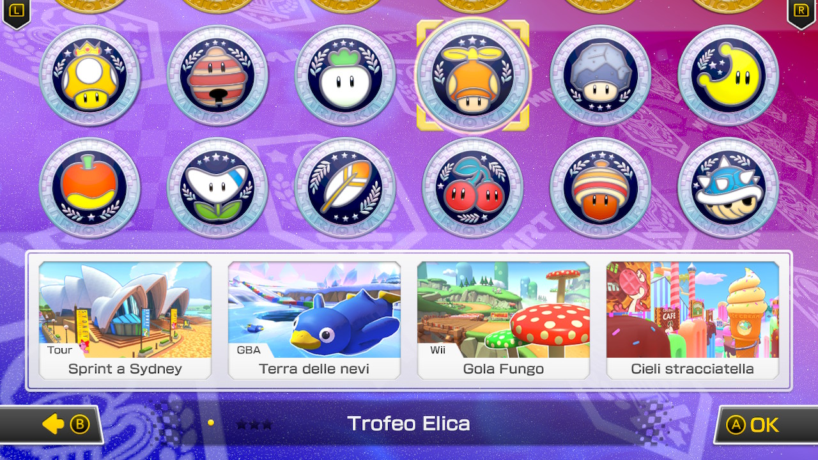Select the yellow crescent Moon cup
Screen dimensions: 818x460
(729, 75)
